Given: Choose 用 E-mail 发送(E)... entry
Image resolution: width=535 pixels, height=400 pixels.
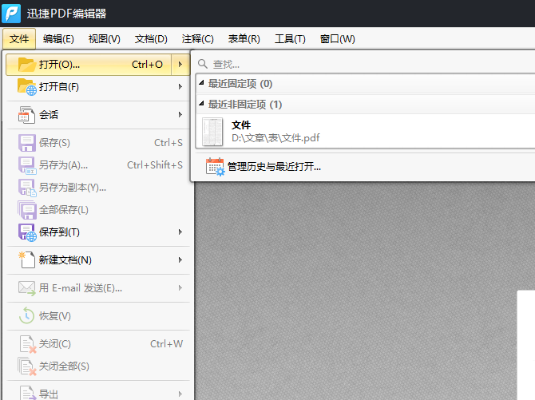Looking at the screenshot, I should 98,288.
